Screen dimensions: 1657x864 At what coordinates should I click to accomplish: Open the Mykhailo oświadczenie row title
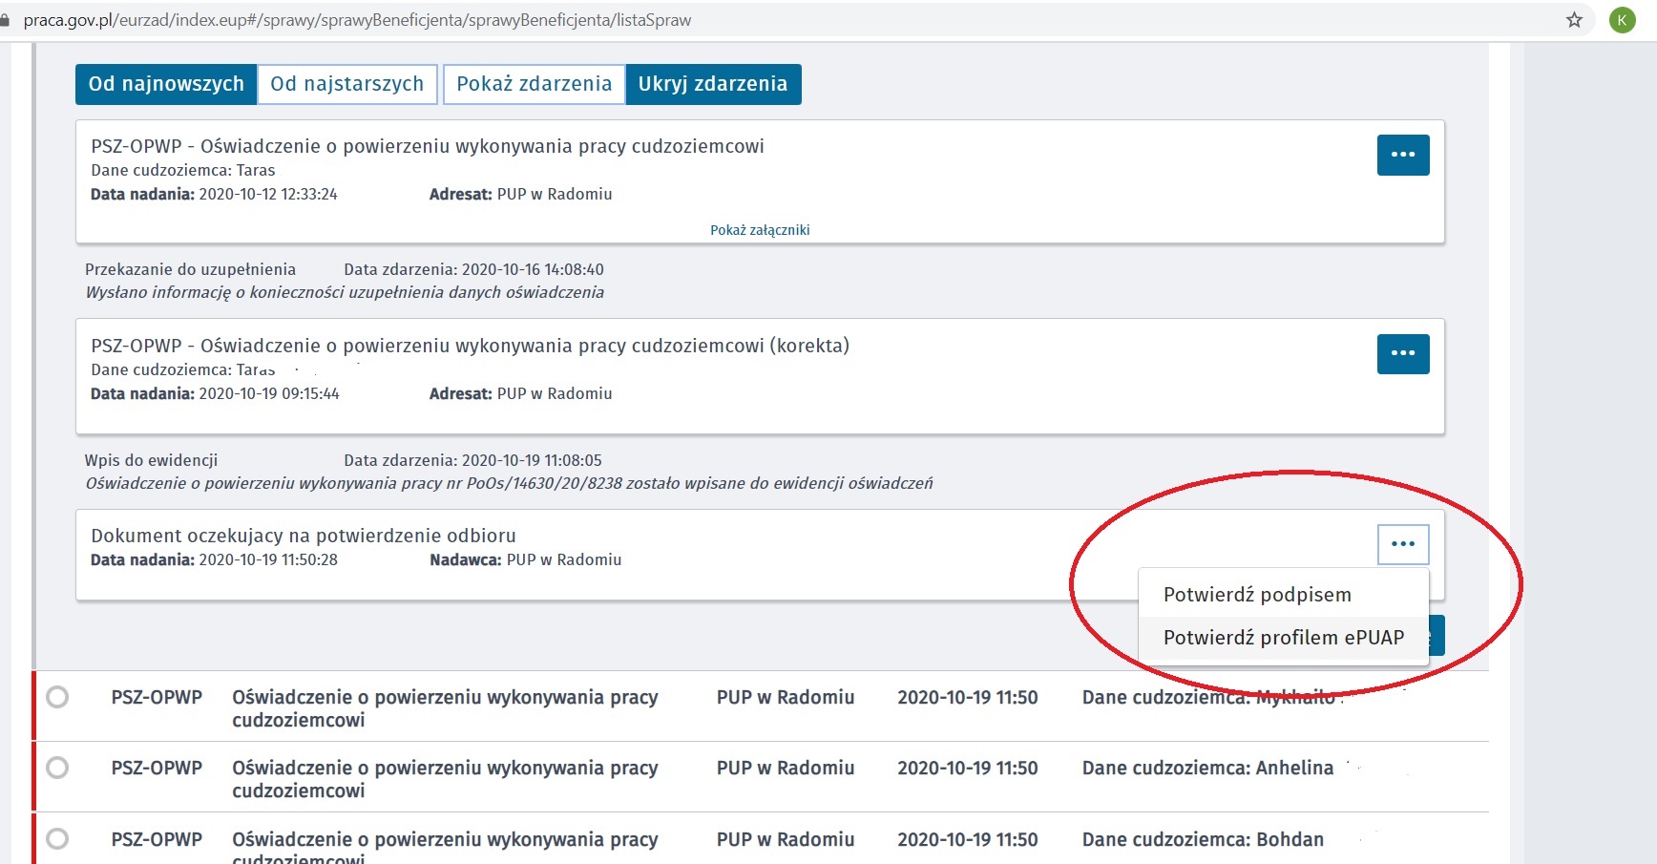click(445, 707)
